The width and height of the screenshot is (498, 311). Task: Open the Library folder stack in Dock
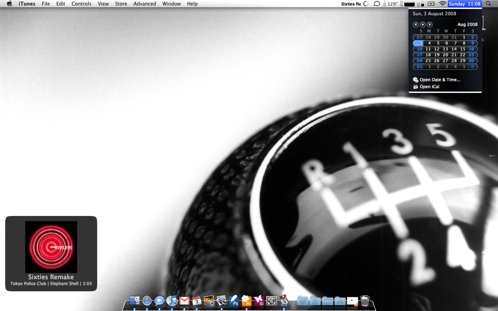click(315, 301)
